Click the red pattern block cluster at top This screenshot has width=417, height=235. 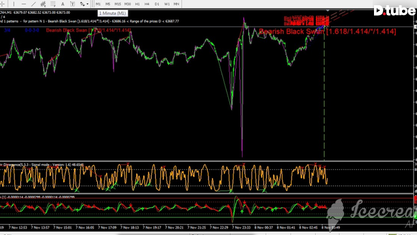307,21
